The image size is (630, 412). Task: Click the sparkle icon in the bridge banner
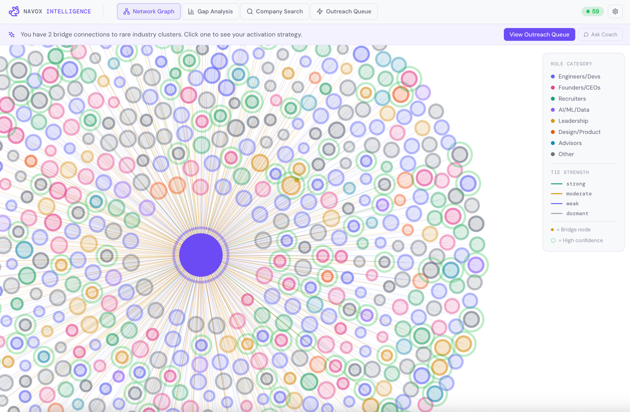[x=12, y=35]
